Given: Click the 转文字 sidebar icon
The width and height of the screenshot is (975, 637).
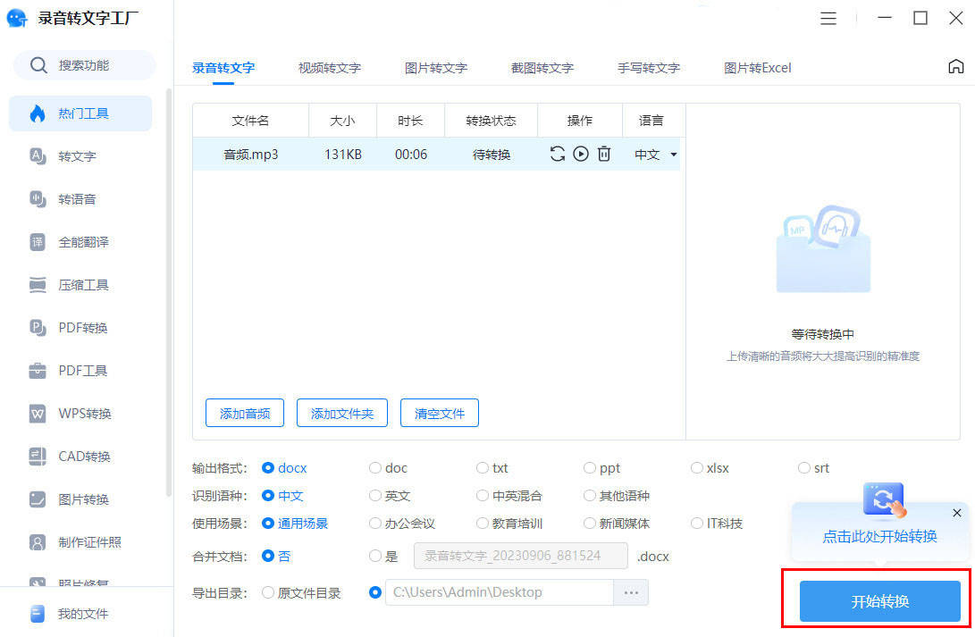Looking at the screenshot, I should click(38, 156).
